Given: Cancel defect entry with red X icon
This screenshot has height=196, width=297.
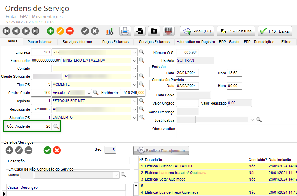Looking at the screenshot, I should (57, 150).
